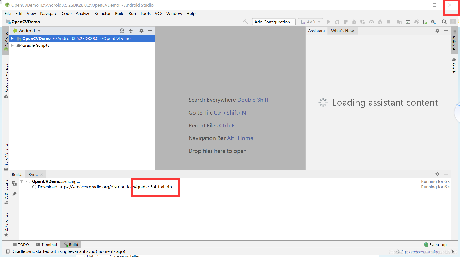Click the Build tool window button

point(71,244)
